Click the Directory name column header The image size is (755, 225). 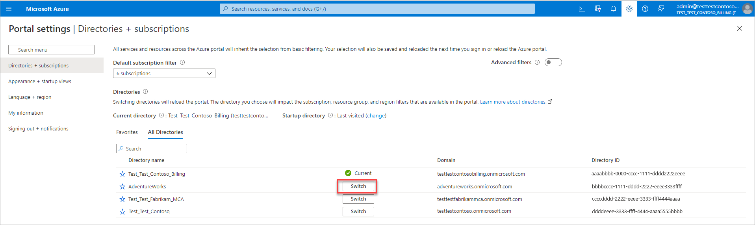[146, 160]
